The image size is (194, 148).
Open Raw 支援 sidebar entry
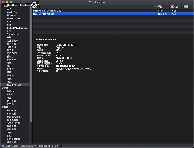click(12, 114)
